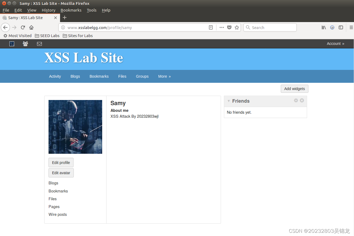Open the Help menu
Screen dimensions: 354x236
(x=106, y=10)
